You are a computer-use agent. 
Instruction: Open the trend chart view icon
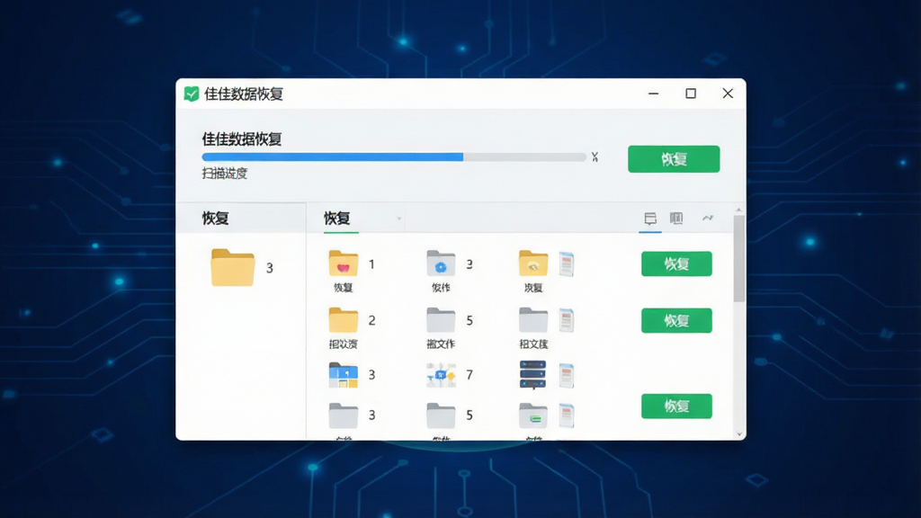(x=708, y=218)
